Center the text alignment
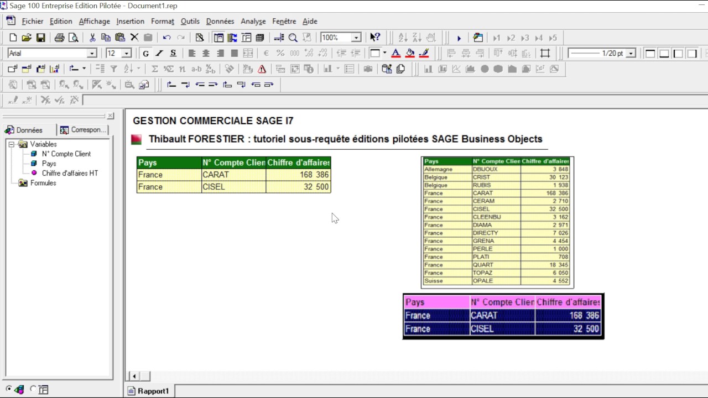The height and width of the screenshot is (398, 708). coord(206,53)
